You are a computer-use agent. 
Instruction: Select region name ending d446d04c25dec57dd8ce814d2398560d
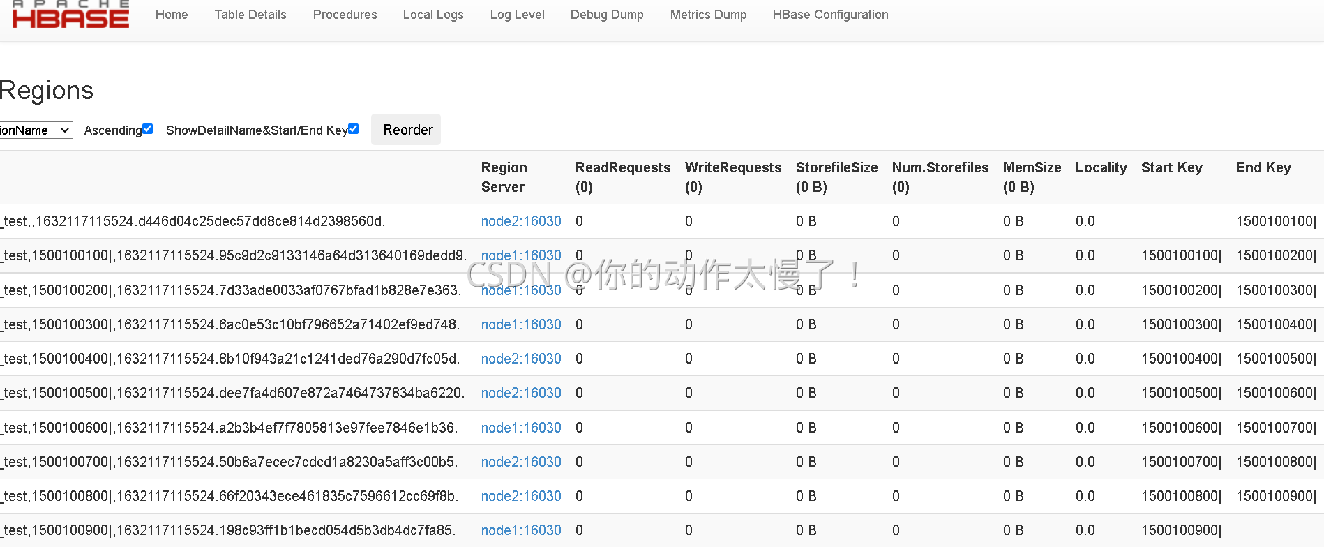[193, 221]
